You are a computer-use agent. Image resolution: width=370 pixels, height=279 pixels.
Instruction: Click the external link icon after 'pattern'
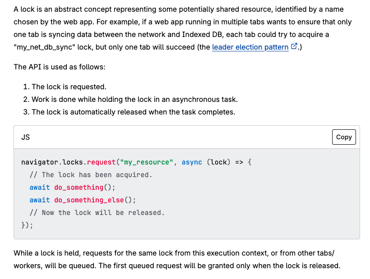pos(294,46)
